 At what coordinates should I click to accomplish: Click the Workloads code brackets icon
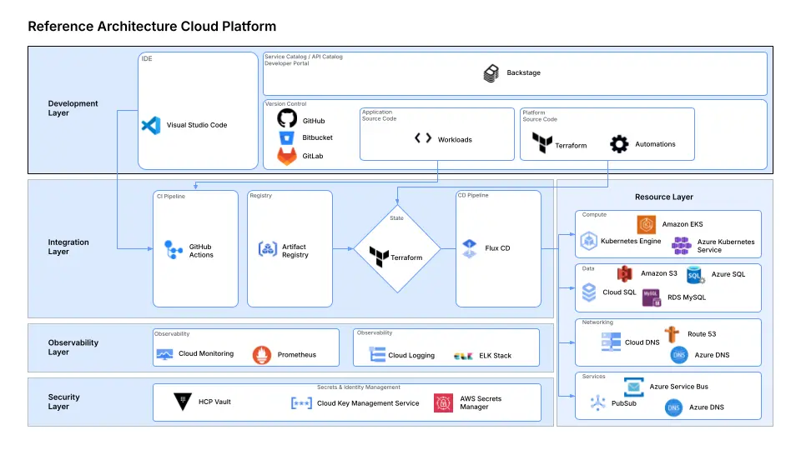tap(423, 139)
